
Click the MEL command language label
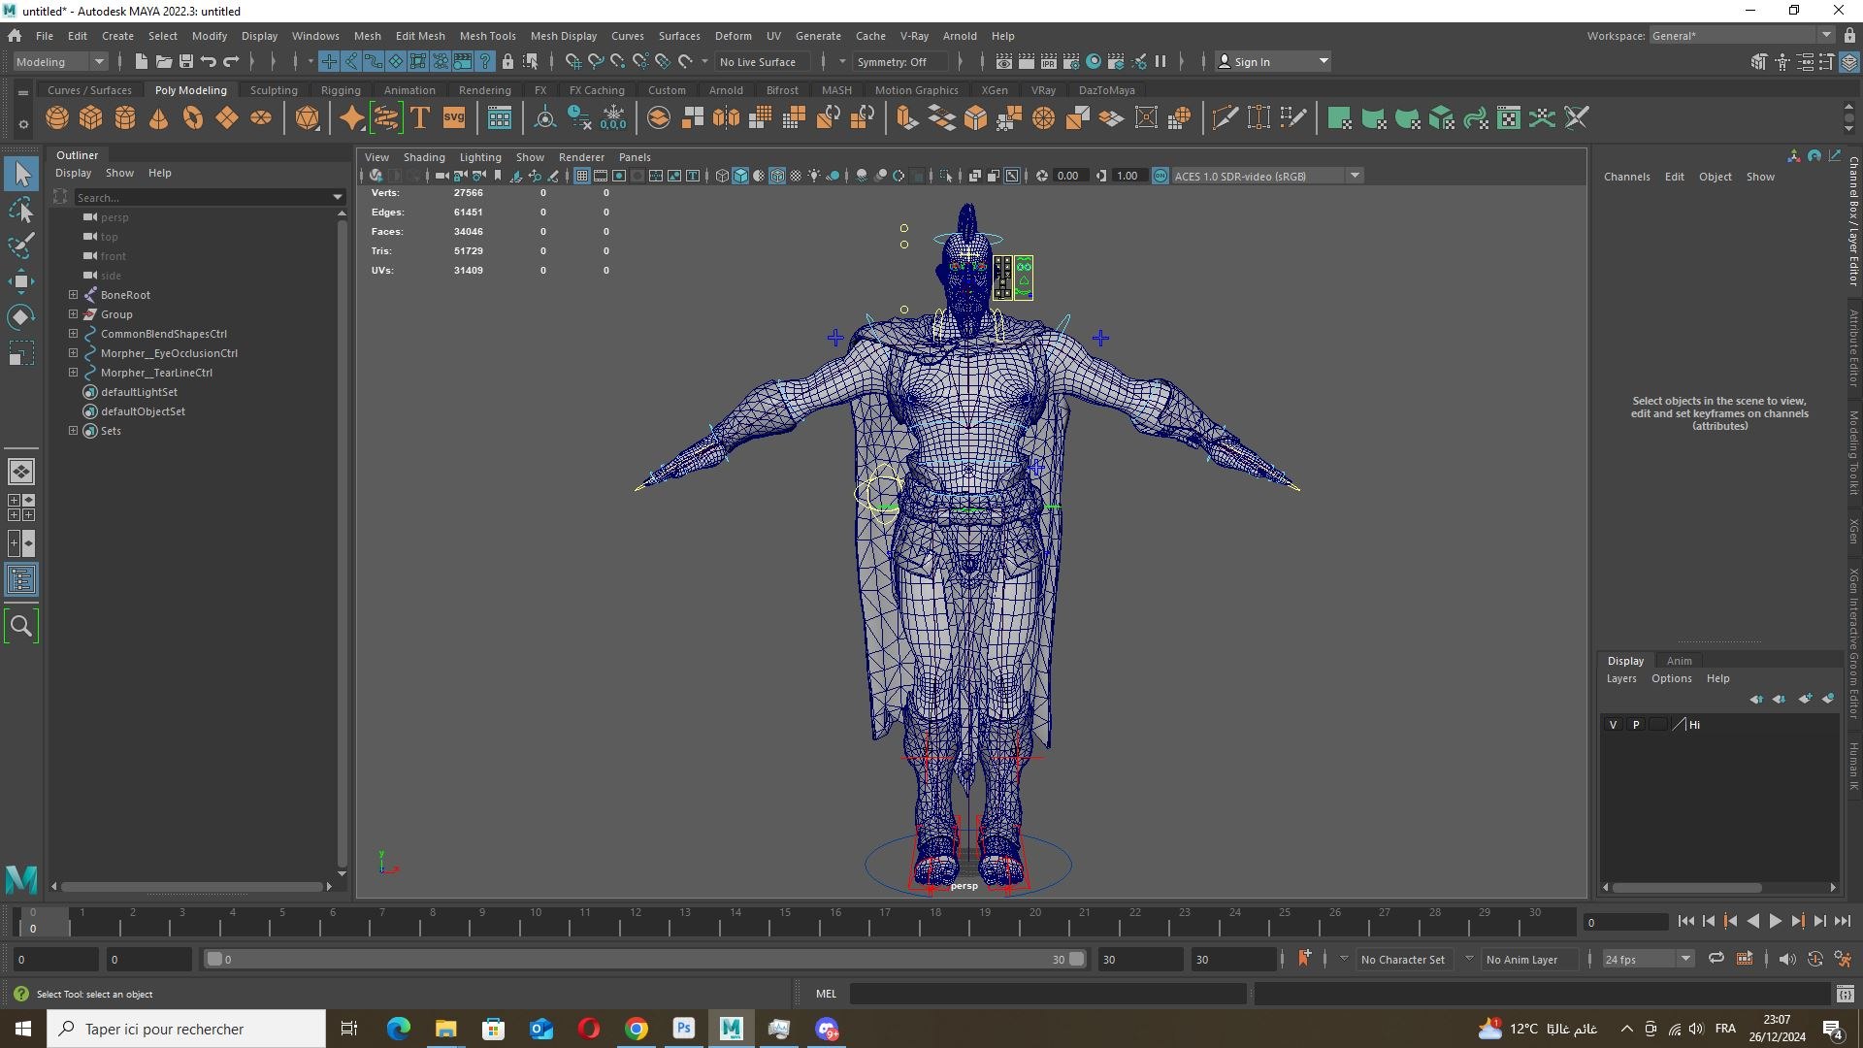click(x=826, y=994)
